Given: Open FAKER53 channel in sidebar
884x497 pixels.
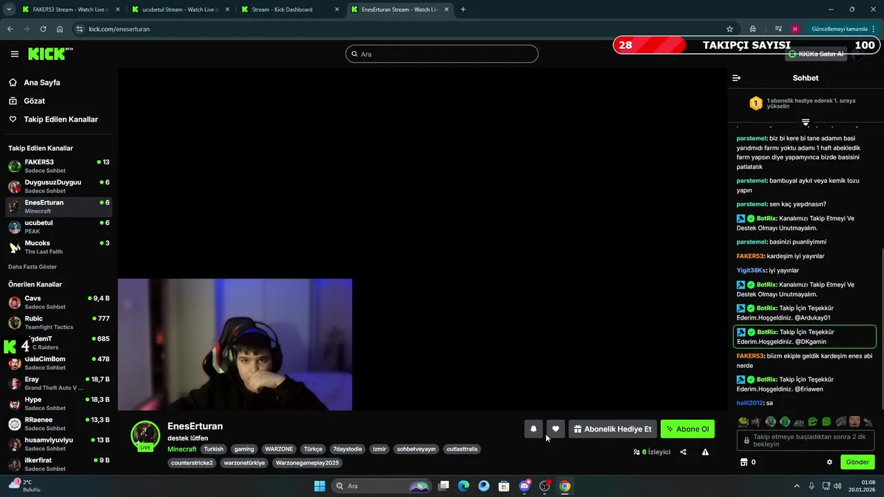Looking at the screenshot, I should click(x=59, y=166).
